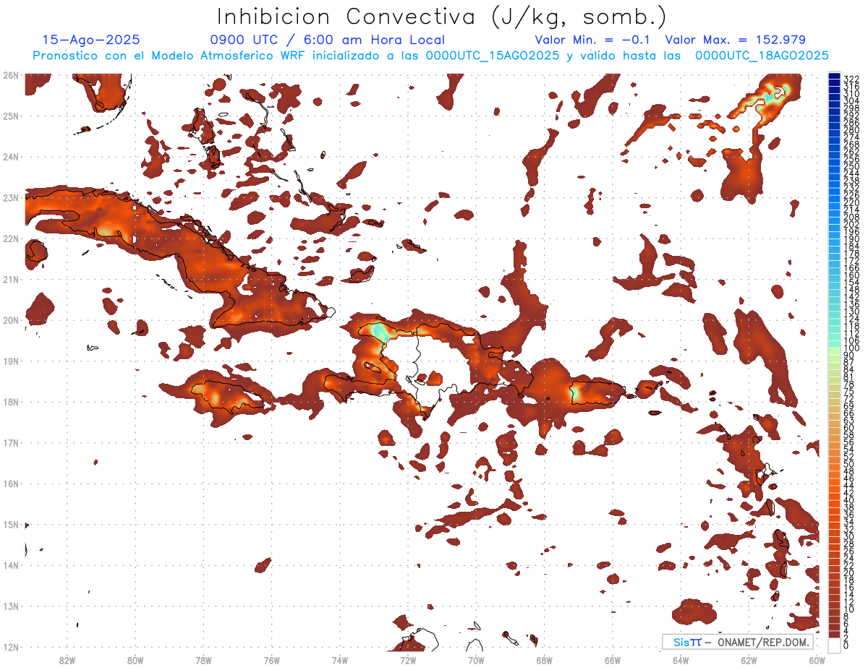The image size is (868, 670).
Task: Click the 72W longitude axis label
Action: pyautogui.click(x=408, y=659)
